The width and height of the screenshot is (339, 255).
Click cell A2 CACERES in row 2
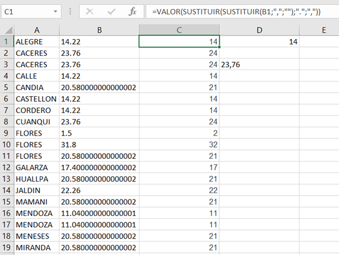pyautogui.click(x=37, y=53)
